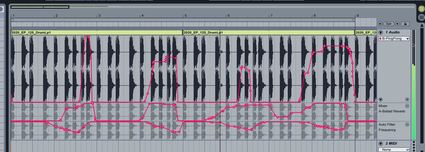Screen dimensions: 425x152
Task: Open the None chooser on the 2 MIDI track
Action: (x=394, y=149)
